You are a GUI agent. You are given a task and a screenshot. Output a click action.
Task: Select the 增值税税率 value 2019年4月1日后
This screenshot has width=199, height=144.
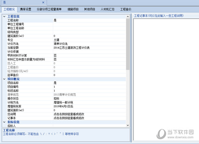pos(89,107)
